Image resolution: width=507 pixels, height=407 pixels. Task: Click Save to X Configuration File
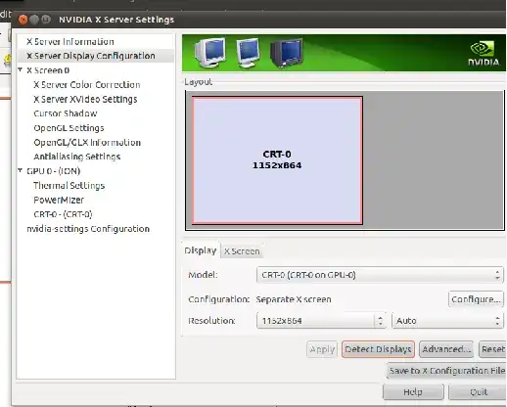point(446,371)
